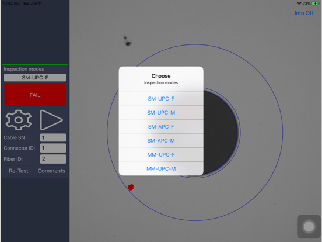Open the Comments button
322x242 pixels.
click(x=51, y=171)
